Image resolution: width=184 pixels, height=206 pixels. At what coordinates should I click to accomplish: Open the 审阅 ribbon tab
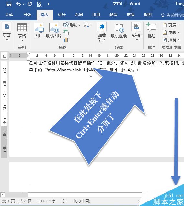click(x=131, y=15)
